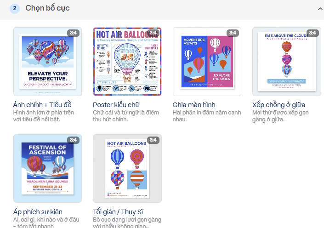324x228 pixels.
Task: Click the Áp phích sự kiện title text
Action: 38,211
